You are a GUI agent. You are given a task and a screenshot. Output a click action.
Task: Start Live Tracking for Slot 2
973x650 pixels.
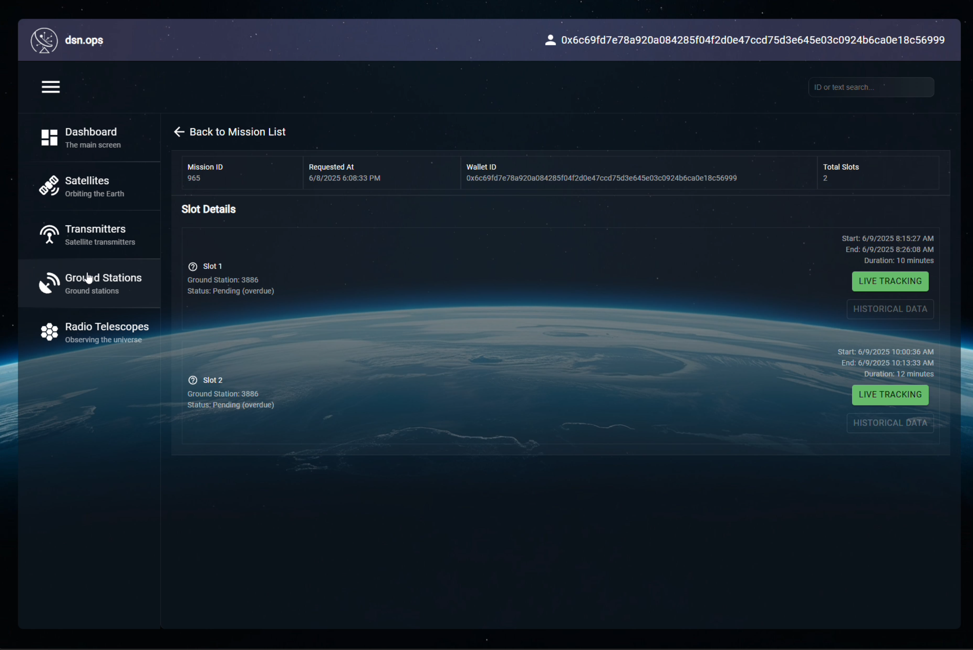(x=890, y=395)
